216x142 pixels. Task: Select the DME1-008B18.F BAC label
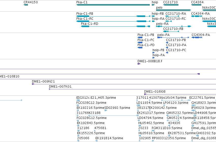click(x=150, y=61)
